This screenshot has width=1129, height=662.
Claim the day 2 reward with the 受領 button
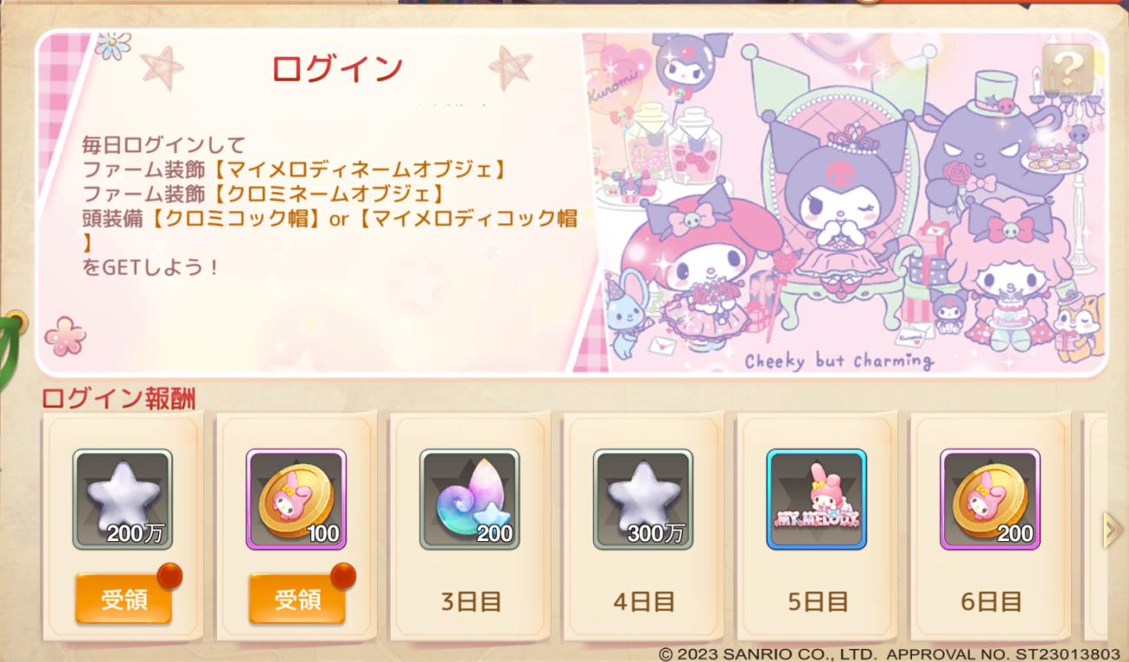point(297,599)
